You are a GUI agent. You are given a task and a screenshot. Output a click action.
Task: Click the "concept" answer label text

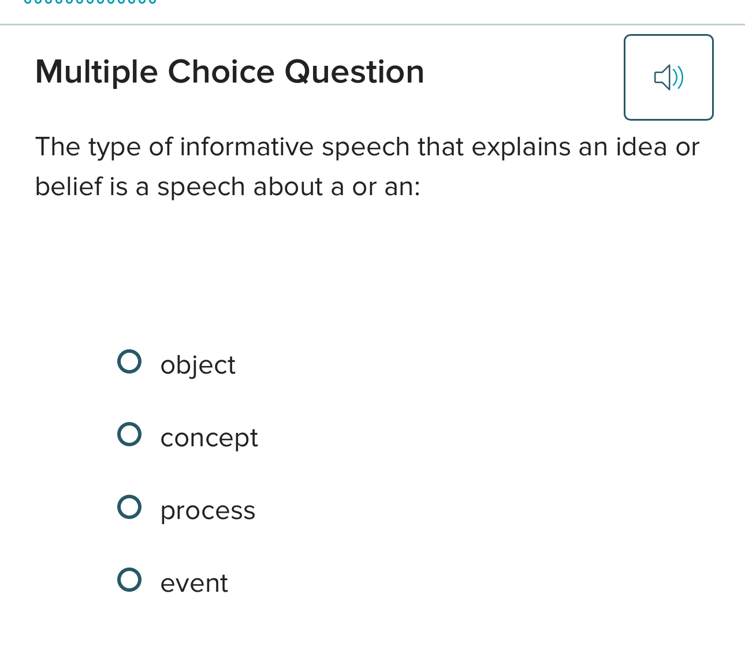click(x=209, y=438)
